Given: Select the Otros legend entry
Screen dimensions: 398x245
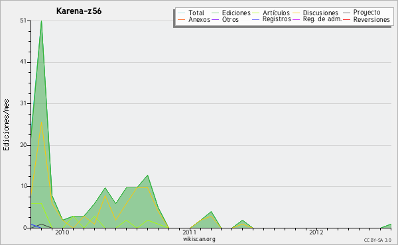Looking at the screenshot, I should tap(230, 19).
